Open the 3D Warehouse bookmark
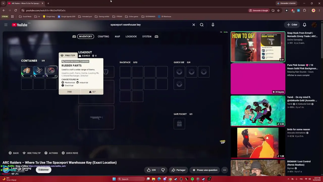The height and width of the screenshot is (182, 323). [165, 16]
